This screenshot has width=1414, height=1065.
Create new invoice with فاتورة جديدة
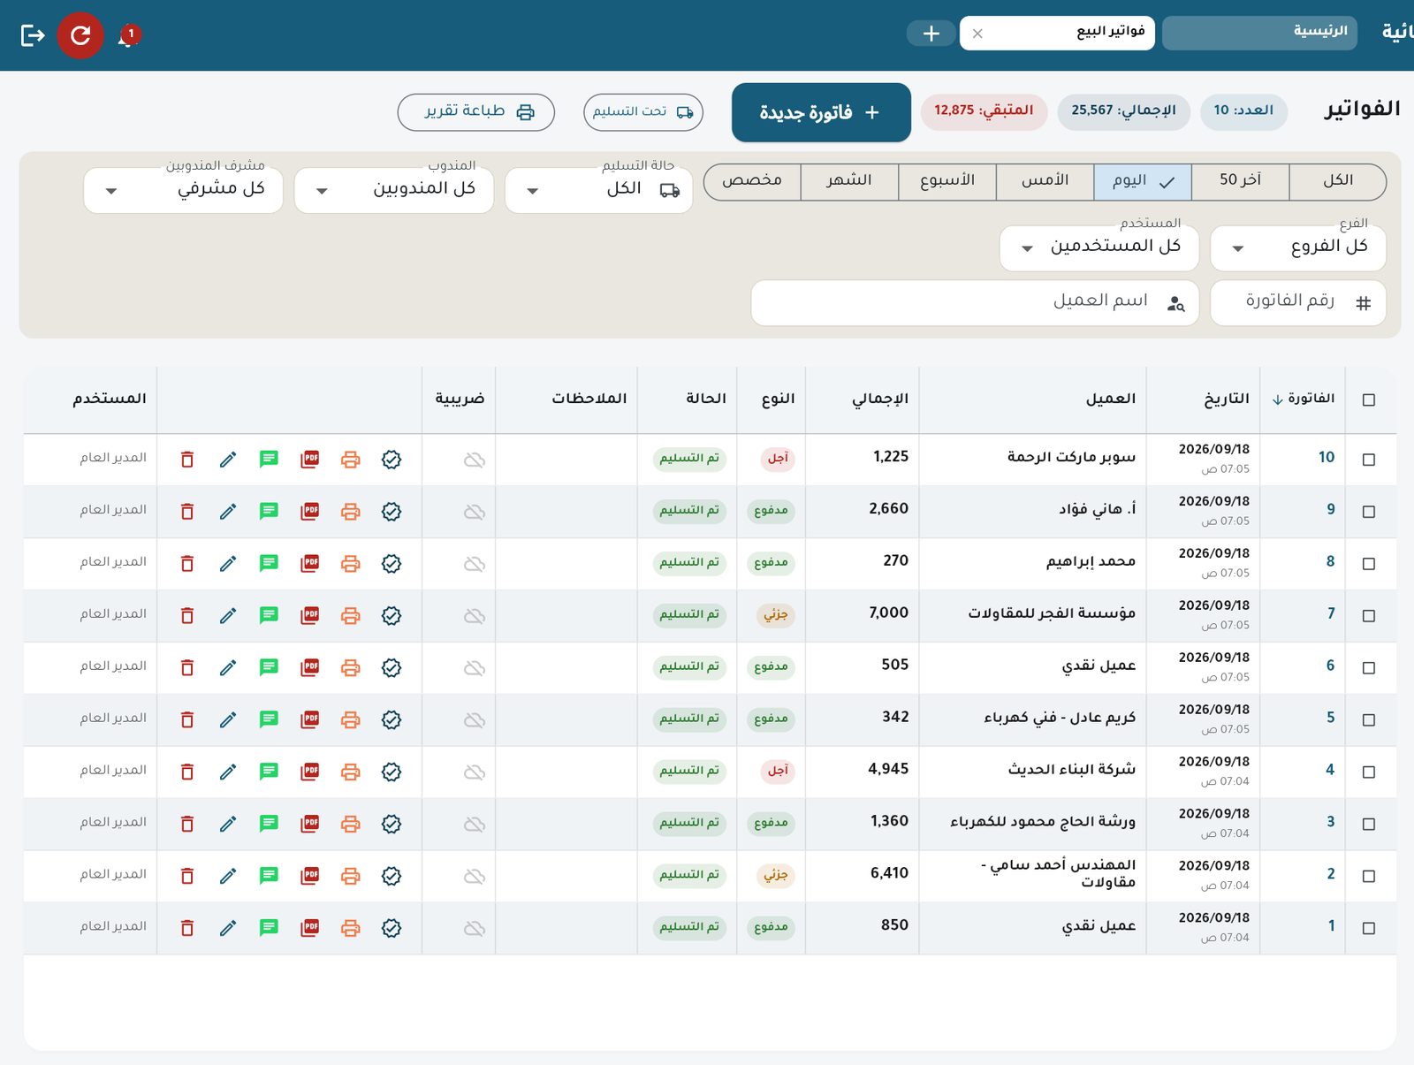(821, 112)
